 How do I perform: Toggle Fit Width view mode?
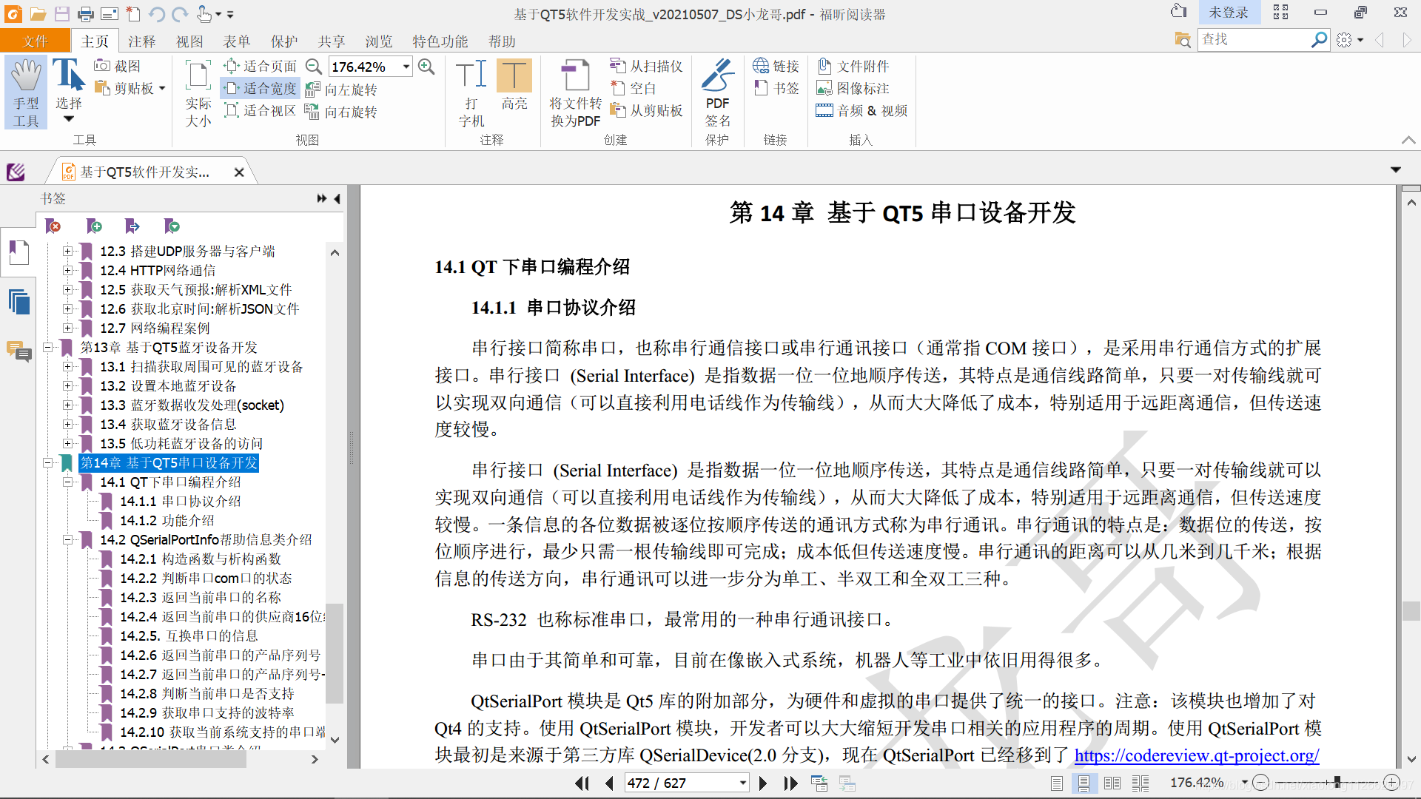[x=261, y=89]
